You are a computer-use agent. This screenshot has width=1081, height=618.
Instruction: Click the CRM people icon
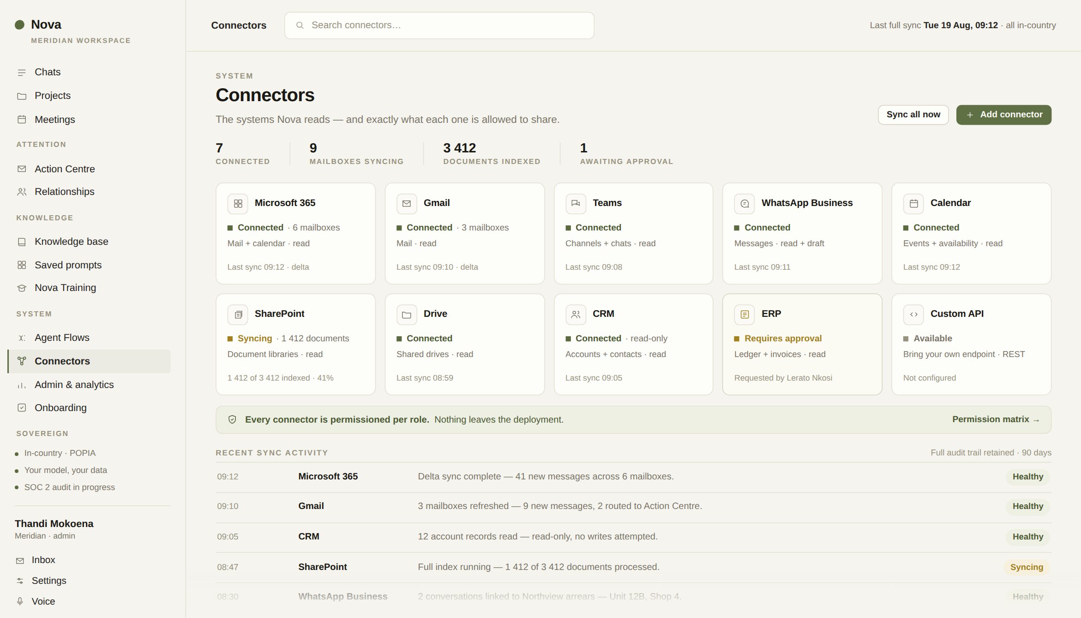tap(576, 315)
